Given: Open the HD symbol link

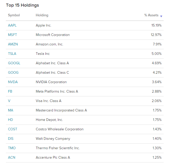Looking at the screenshot, I should 10,120.
